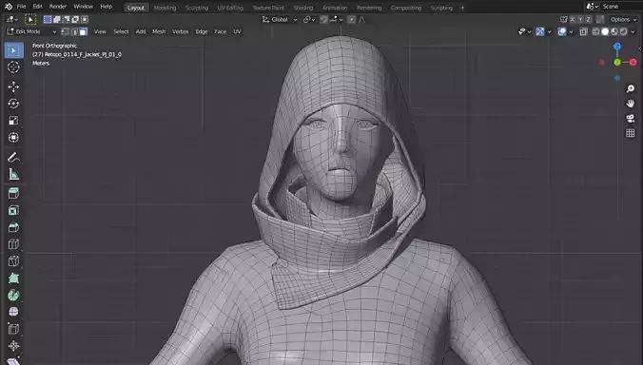Switch to the Modeling workspace tab

click(165, 8)
